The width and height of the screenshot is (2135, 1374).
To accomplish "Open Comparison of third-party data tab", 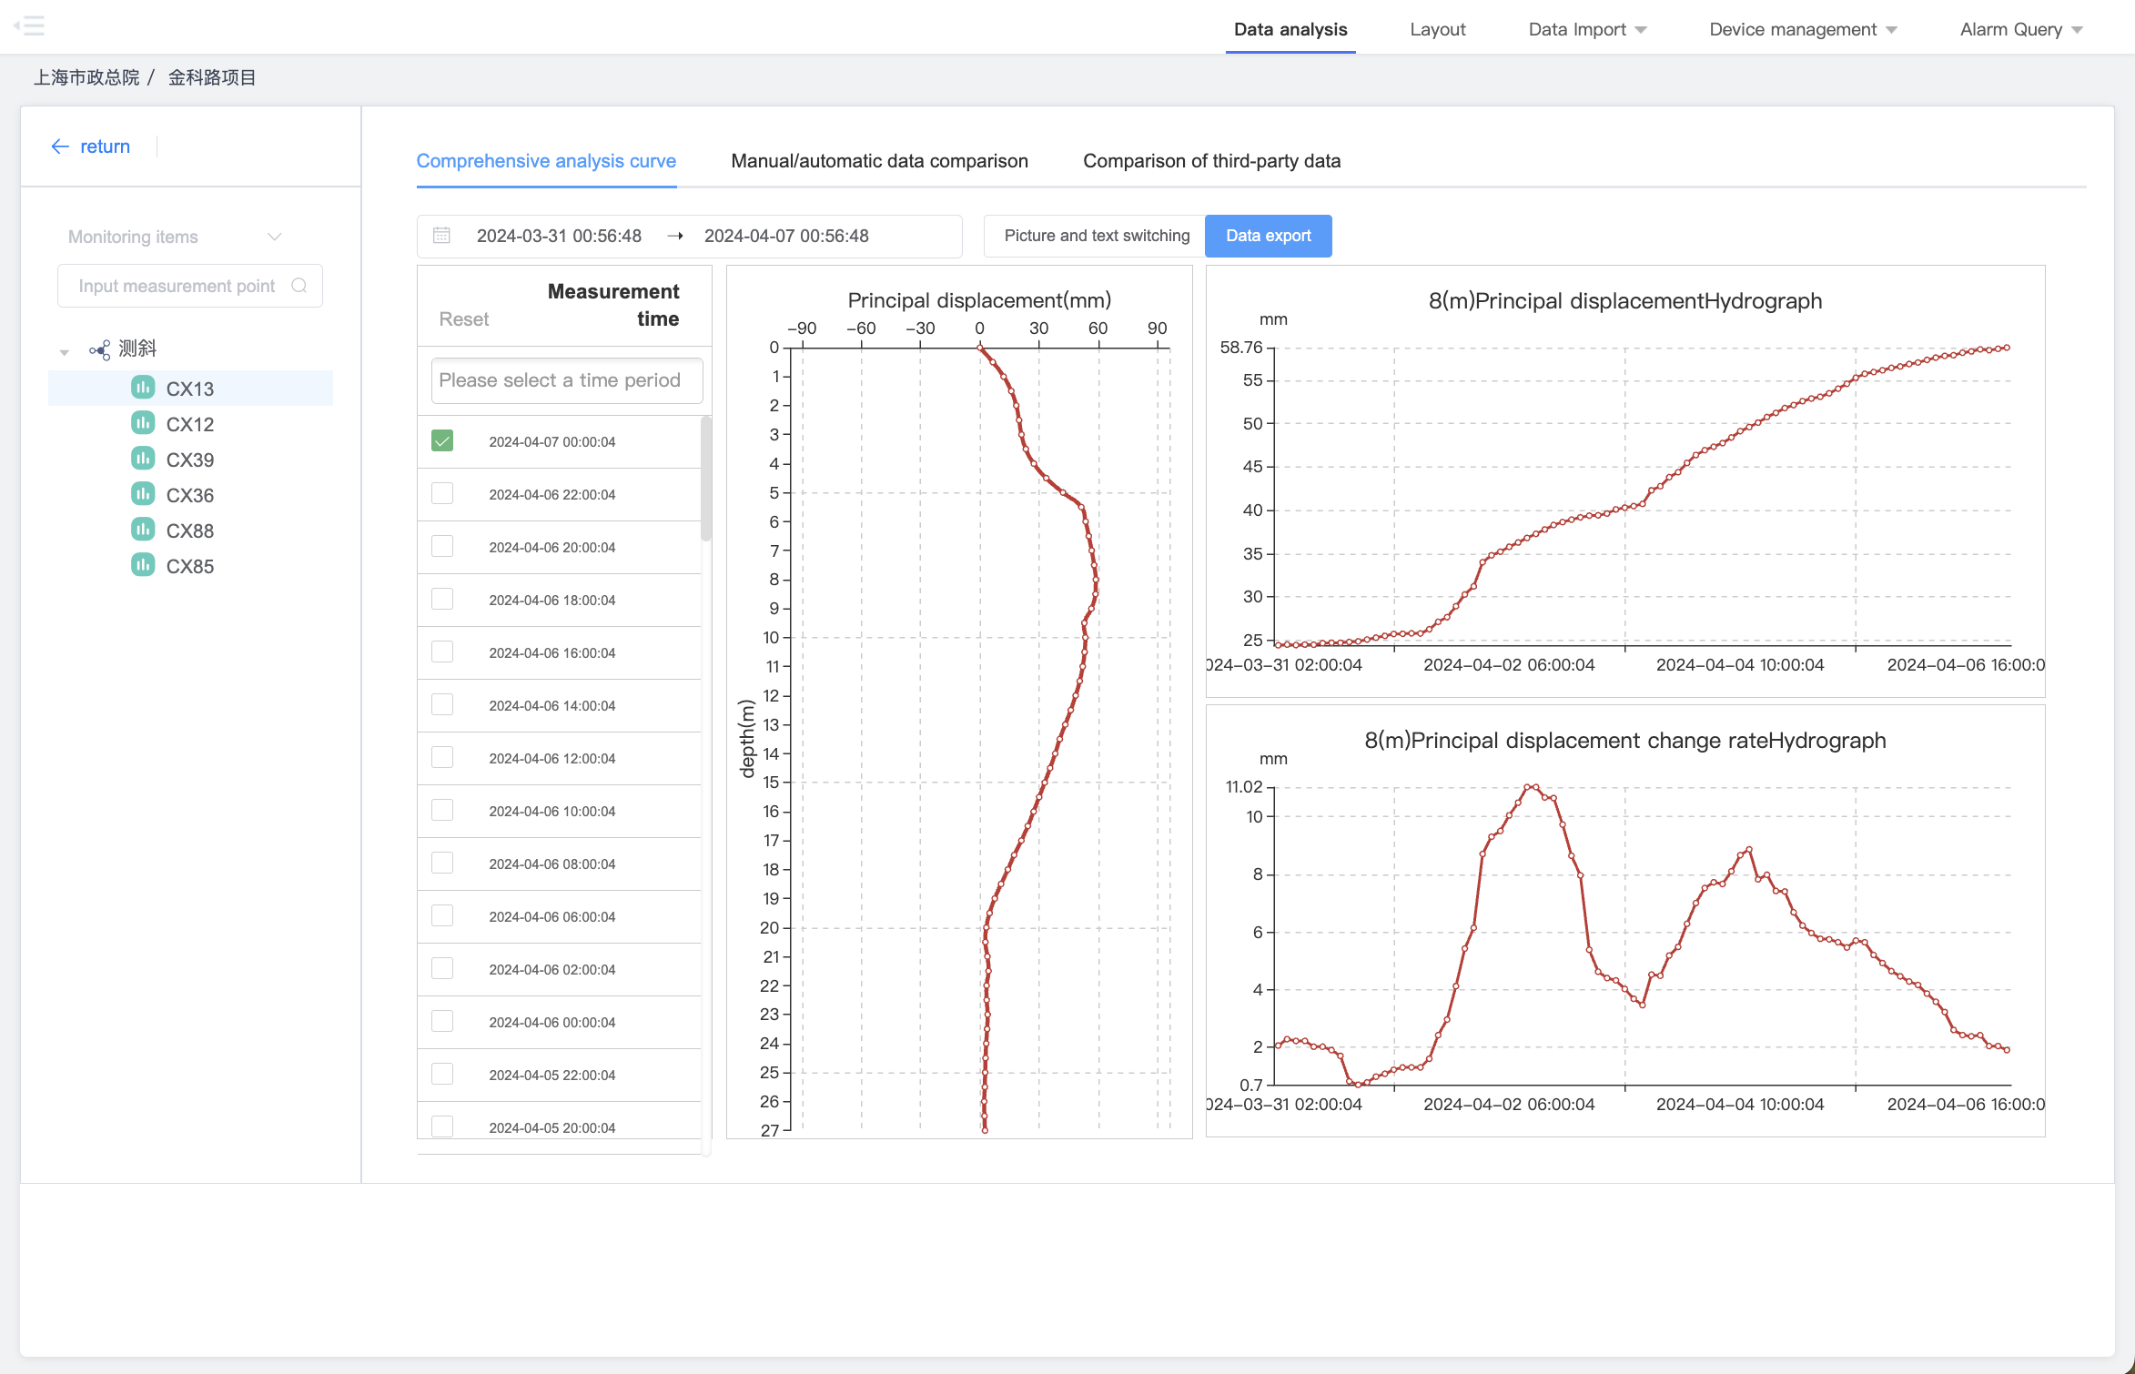I will click(x=1211, y=161).
